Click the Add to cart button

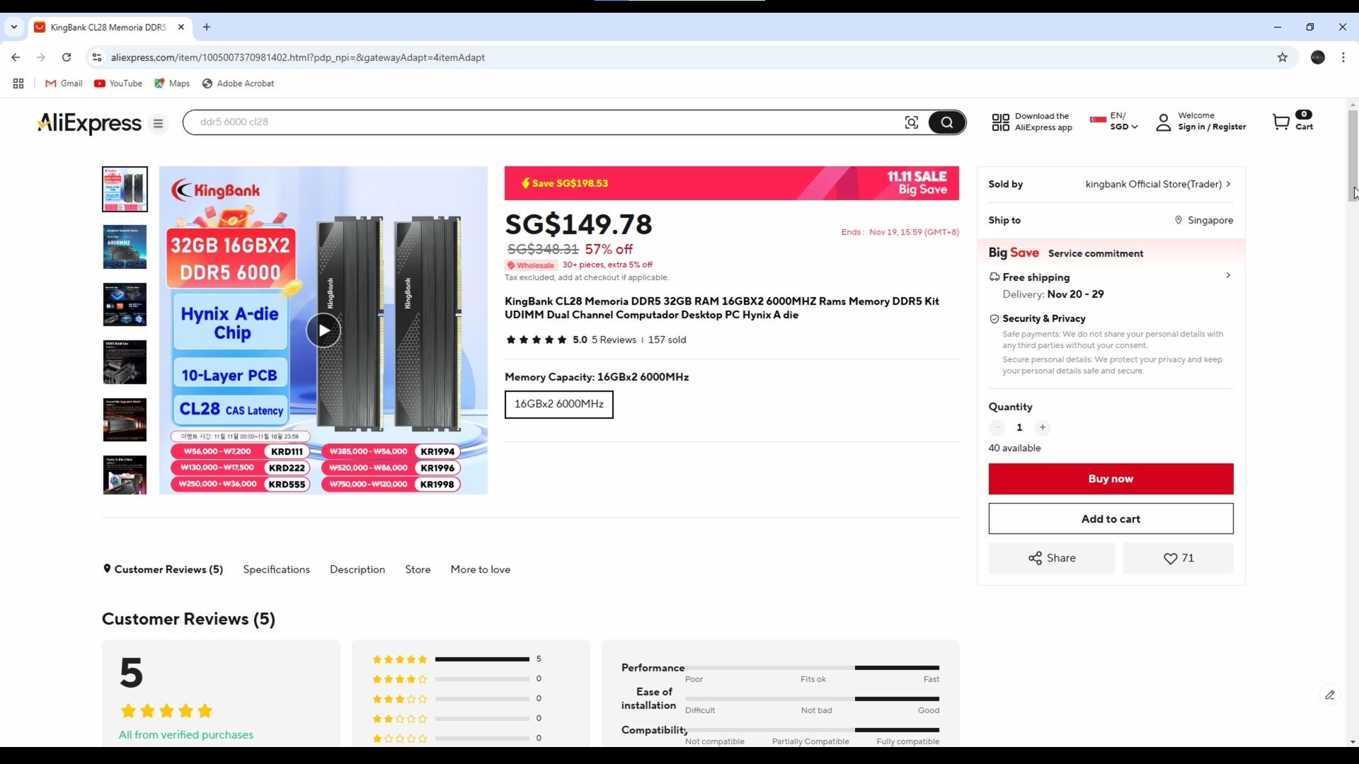coord(1111,519)
